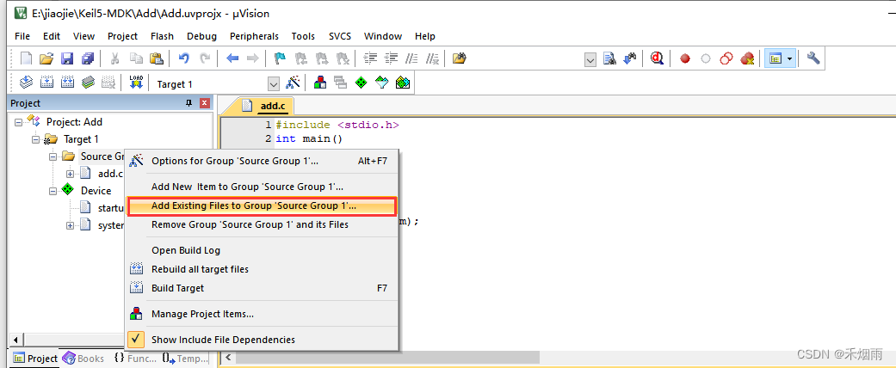Open Manage Project Items with the blocks icon

[x=320, y=83]
